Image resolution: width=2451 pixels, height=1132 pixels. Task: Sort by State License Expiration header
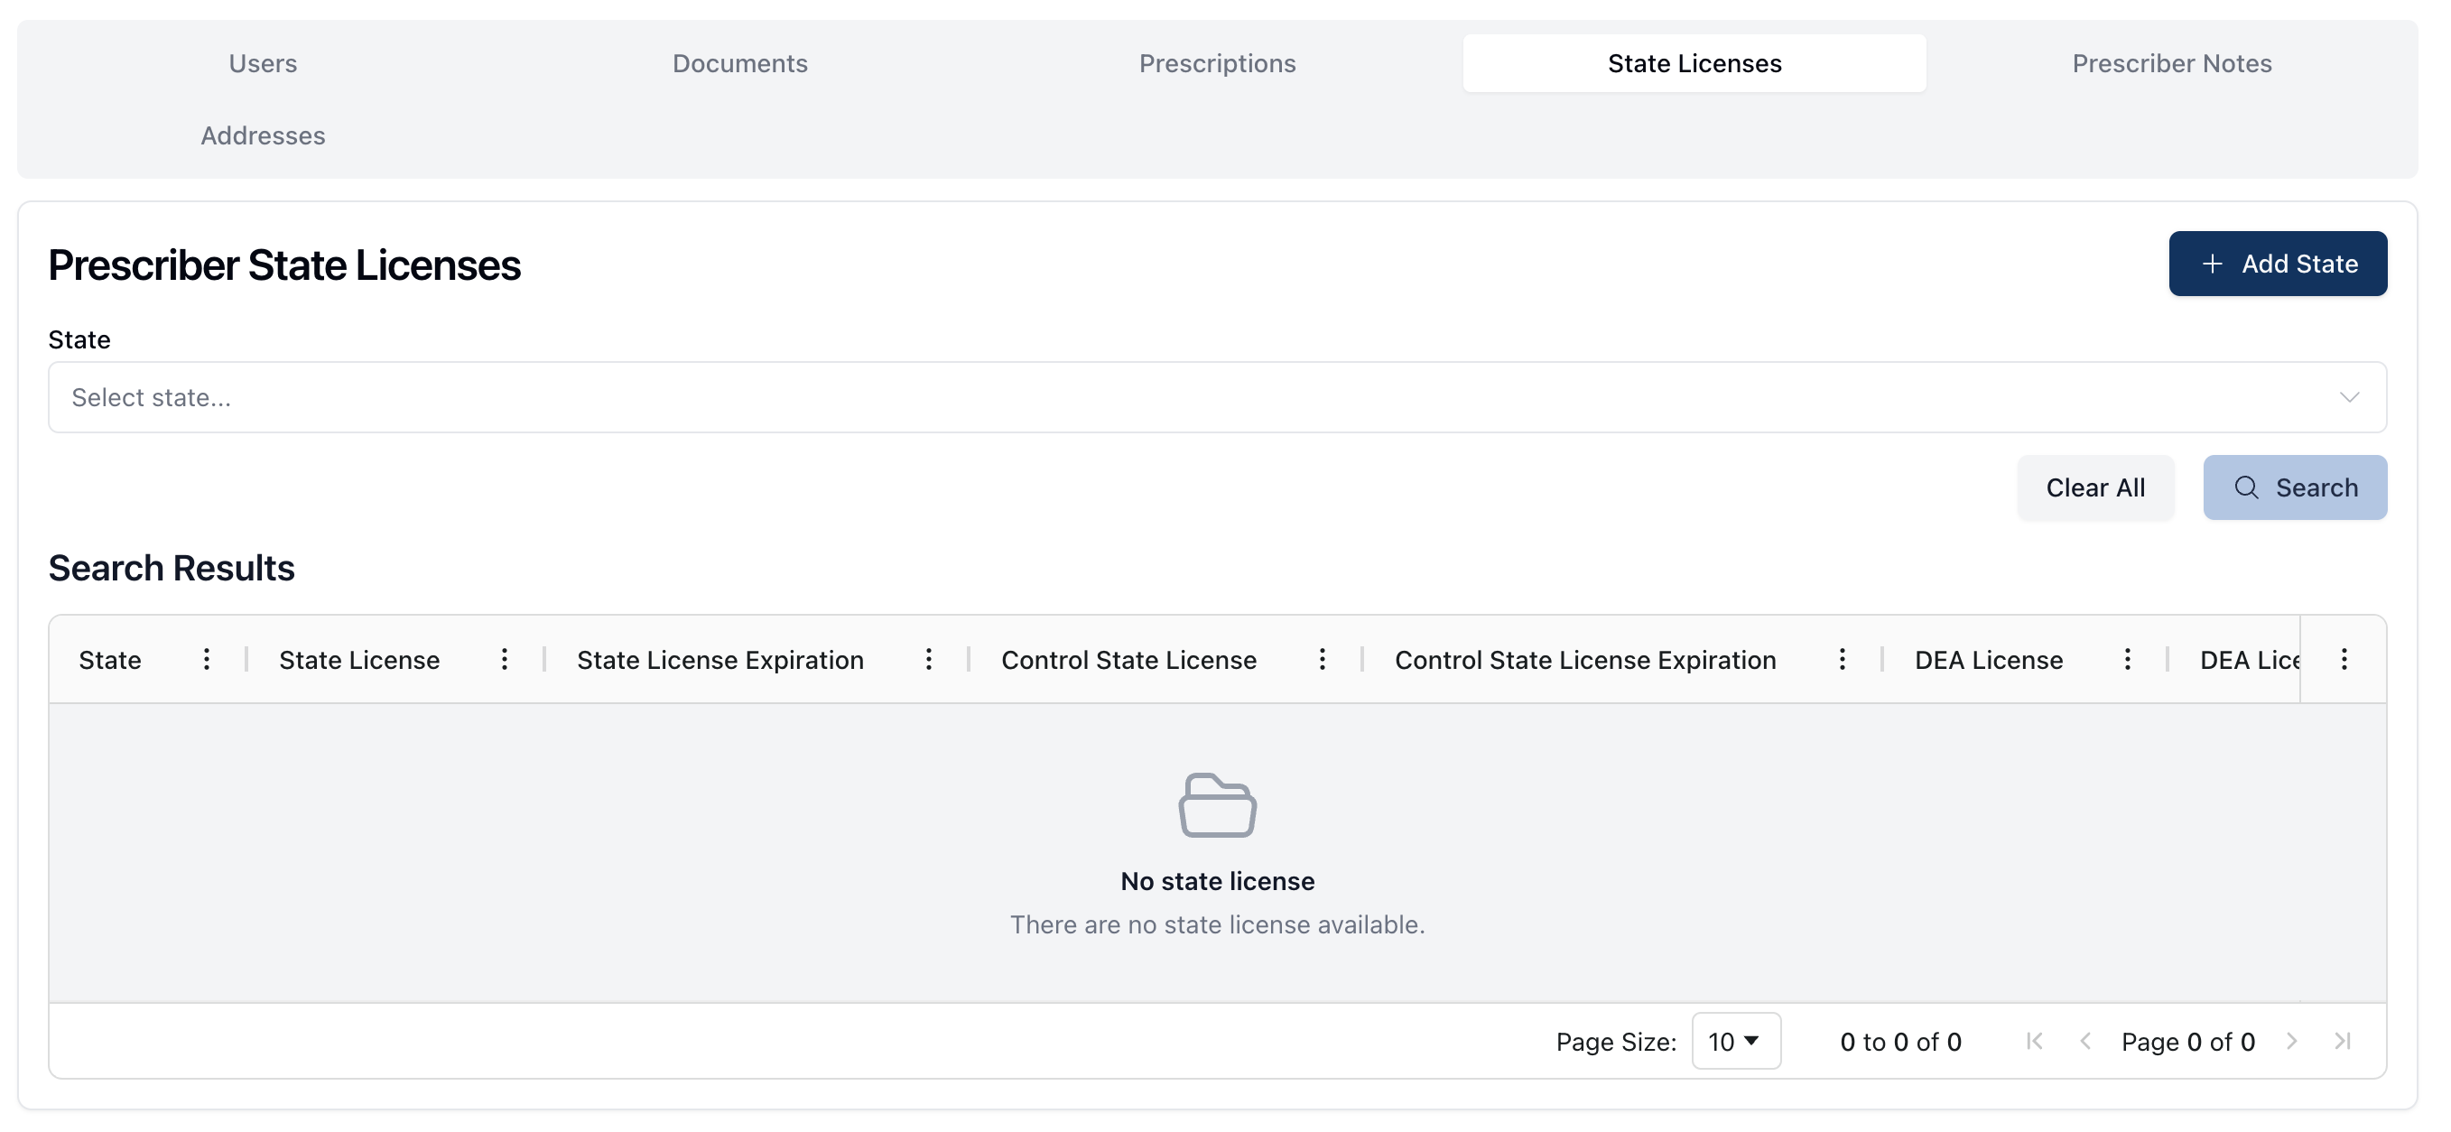pos(720,660)
